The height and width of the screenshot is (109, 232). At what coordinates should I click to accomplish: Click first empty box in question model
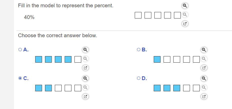point(138,15)
